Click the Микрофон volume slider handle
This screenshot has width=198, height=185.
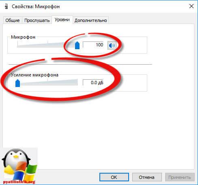tap(77, 46)
